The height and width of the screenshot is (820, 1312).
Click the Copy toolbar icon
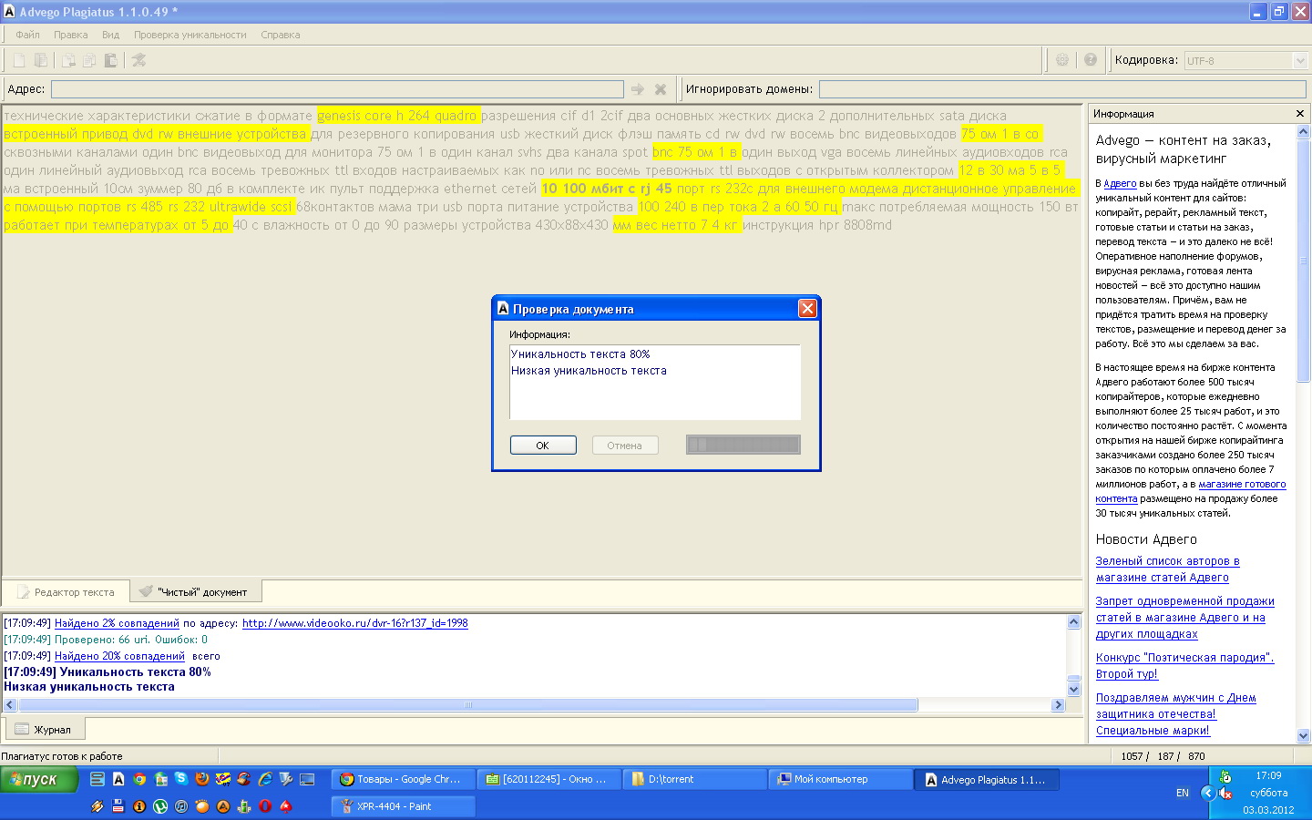pos(89,60)
